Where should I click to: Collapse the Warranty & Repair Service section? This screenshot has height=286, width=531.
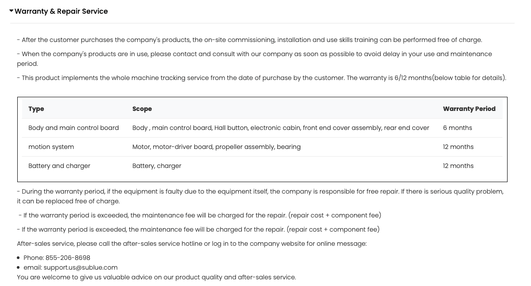(x=12, y=11)
